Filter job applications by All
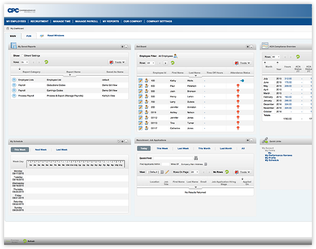The width and height of the screenshot is (316, 249). point(243,148)
